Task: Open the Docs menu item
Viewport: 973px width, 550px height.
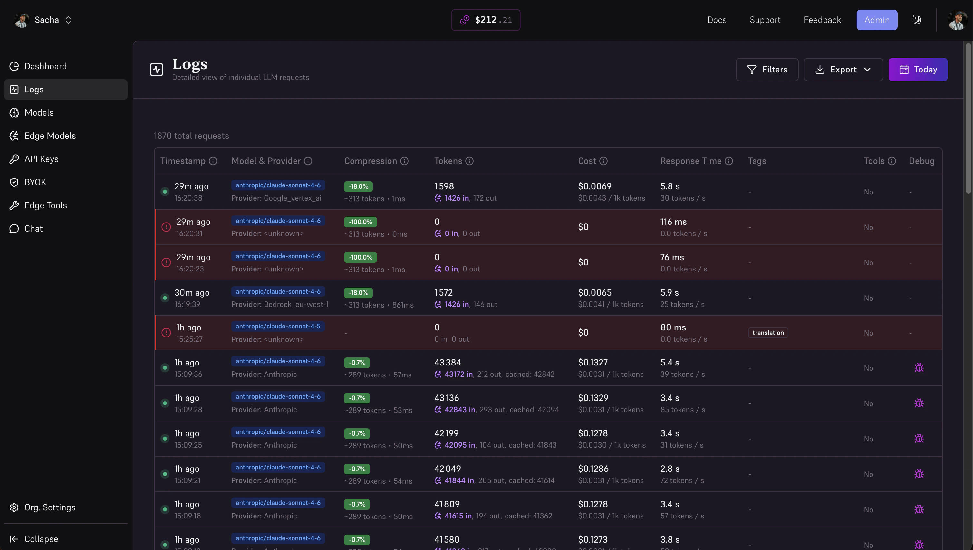Action: click(717, 20)
